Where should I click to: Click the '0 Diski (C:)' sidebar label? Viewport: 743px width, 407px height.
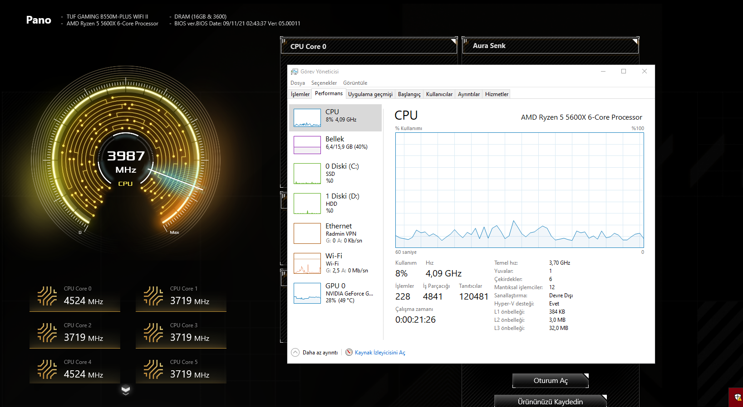pyautogui.click(x=342, y=166)
